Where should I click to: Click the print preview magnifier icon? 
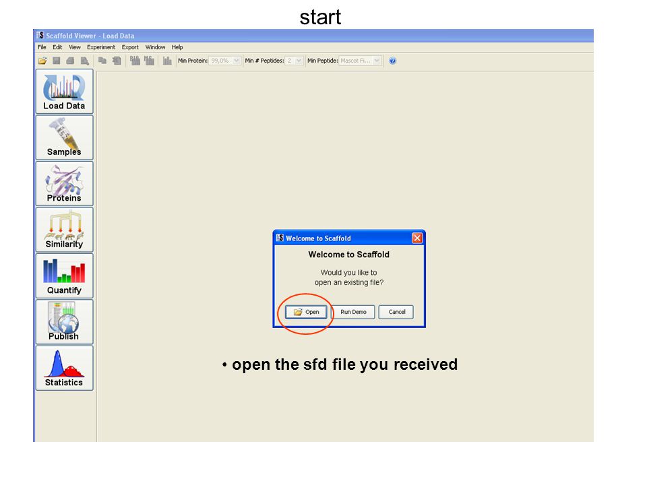point(85,61)
